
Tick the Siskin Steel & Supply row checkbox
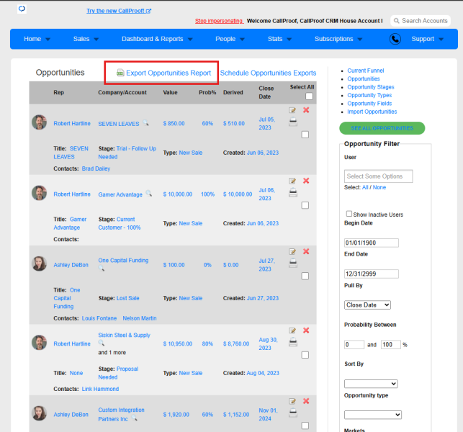point(305,355)
